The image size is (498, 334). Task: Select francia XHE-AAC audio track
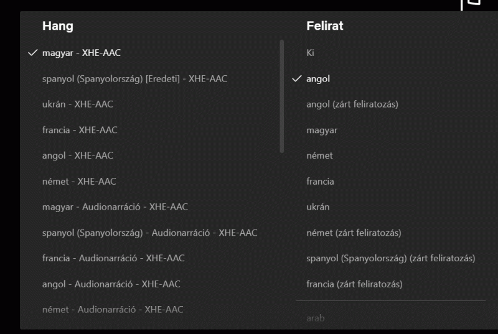[80, 130]
